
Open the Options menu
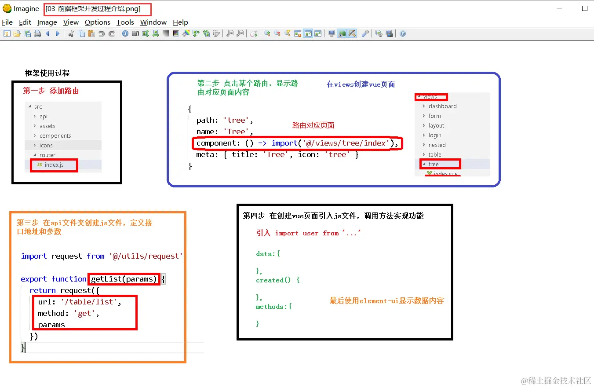(98, 22)
